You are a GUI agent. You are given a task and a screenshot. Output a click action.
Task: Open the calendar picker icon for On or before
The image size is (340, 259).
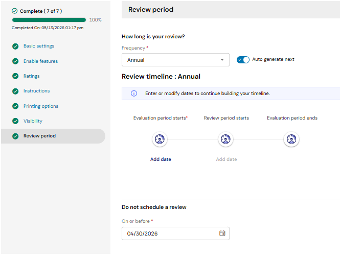(222, 233)
